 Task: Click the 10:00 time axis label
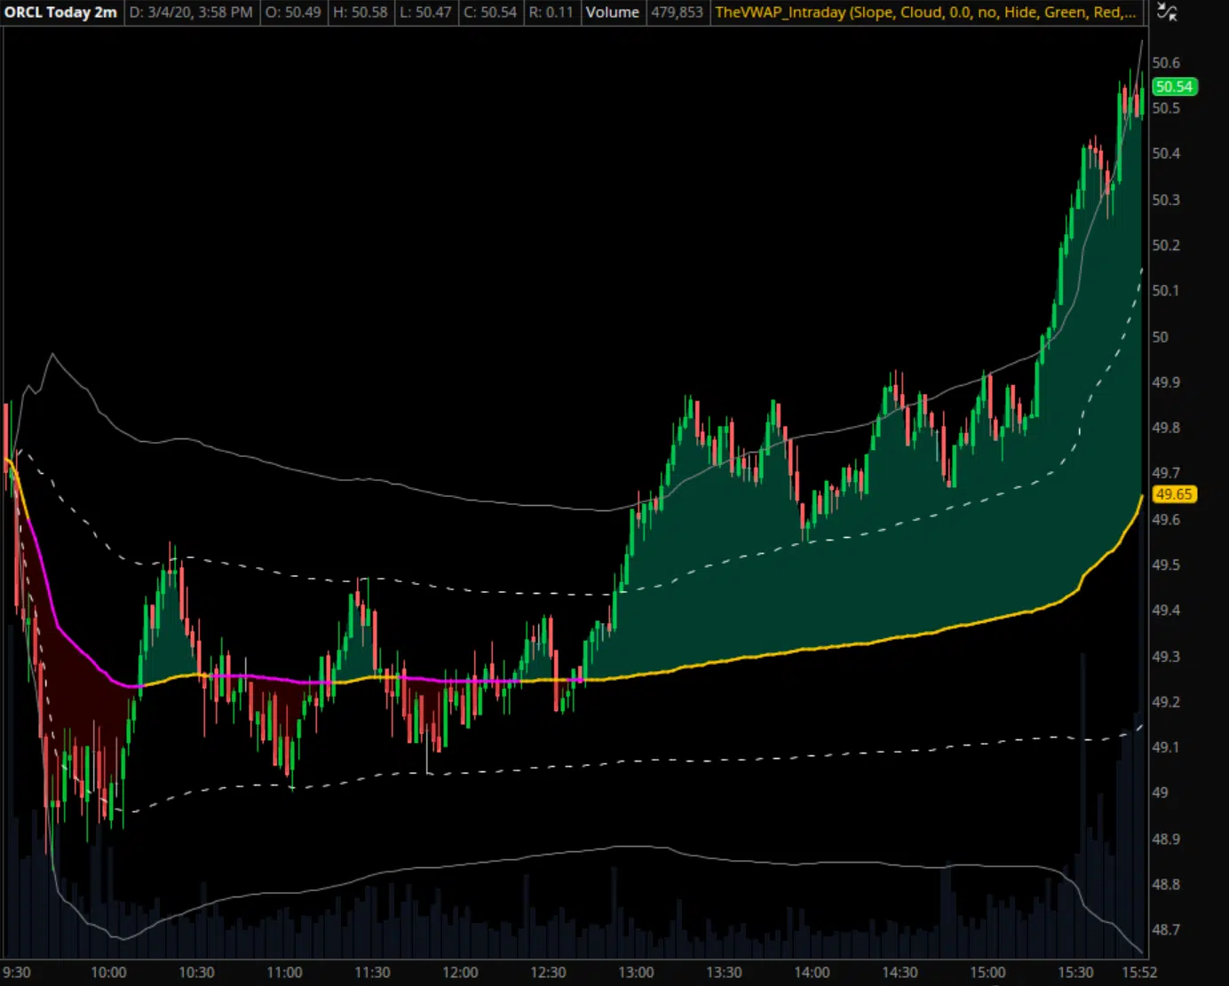108,972
